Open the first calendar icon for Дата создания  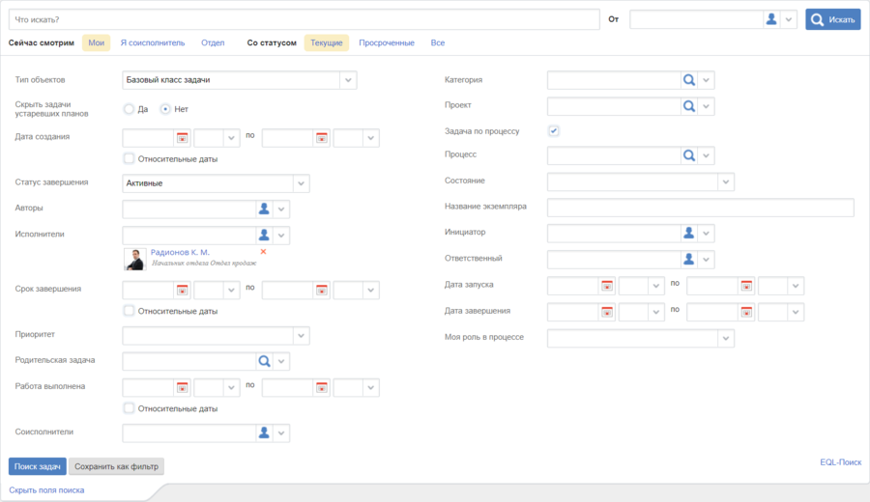182,138
